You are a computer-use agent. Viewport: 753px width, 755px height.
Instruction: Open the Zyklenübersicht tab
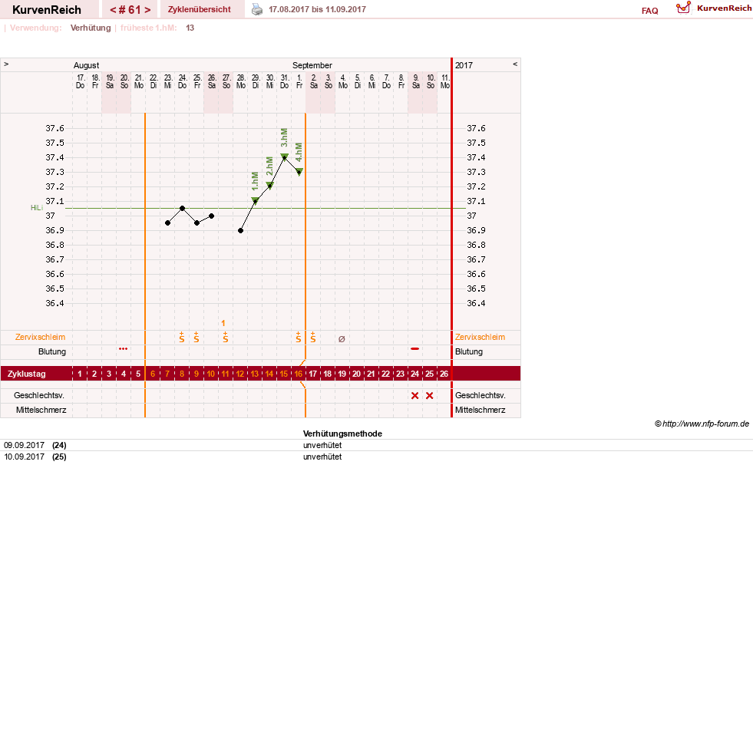pos(199,9)
